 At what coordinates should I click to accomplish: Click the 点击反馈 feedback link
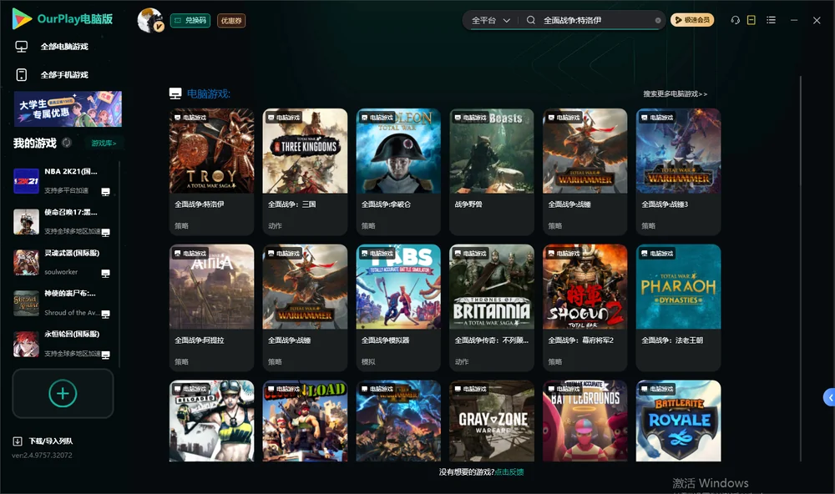(x=509, y=471)
